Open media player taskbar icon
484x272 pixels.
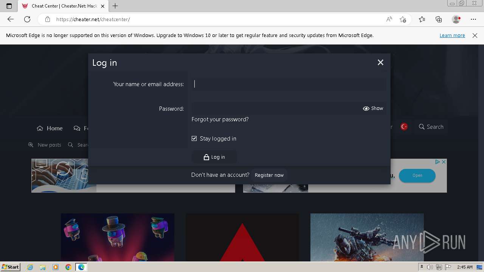(56, 267)
